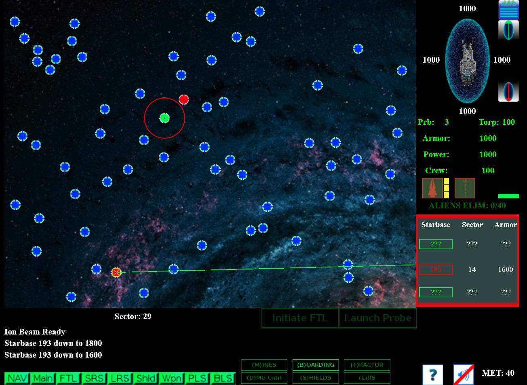The image size is (527, 385).
Task: Lower shields with the red down-arrow icon
Action: pyautogui.click(x=508, y=92)
